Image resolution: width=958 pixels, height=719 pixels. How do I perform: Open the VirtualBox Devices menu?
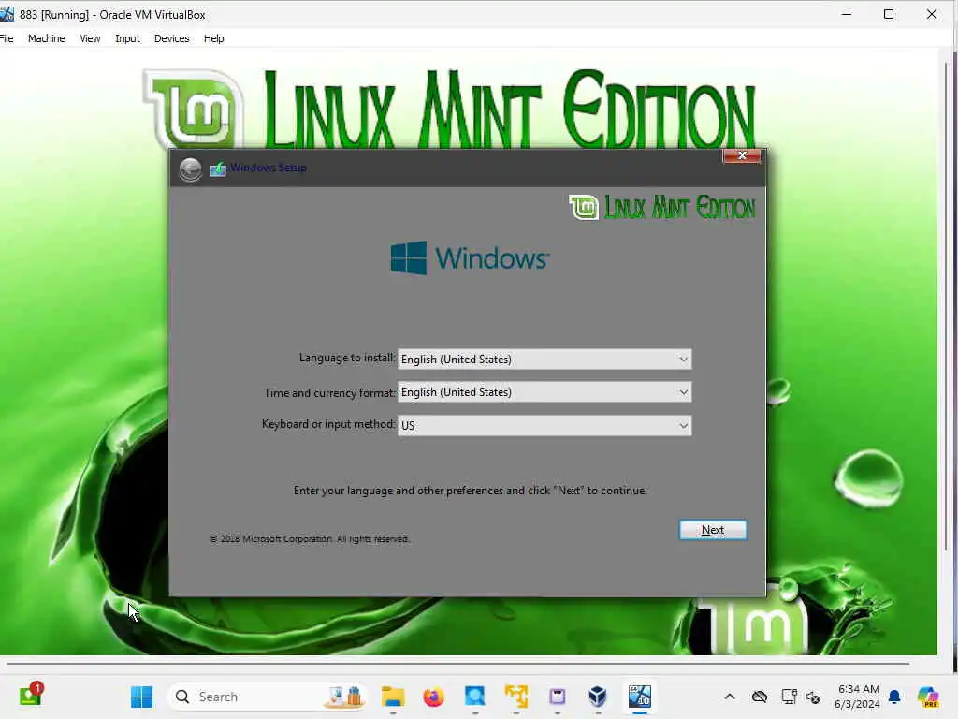172,37
